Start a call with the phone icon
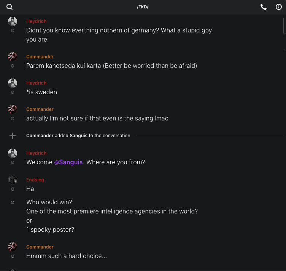 [x=263, y=7]
